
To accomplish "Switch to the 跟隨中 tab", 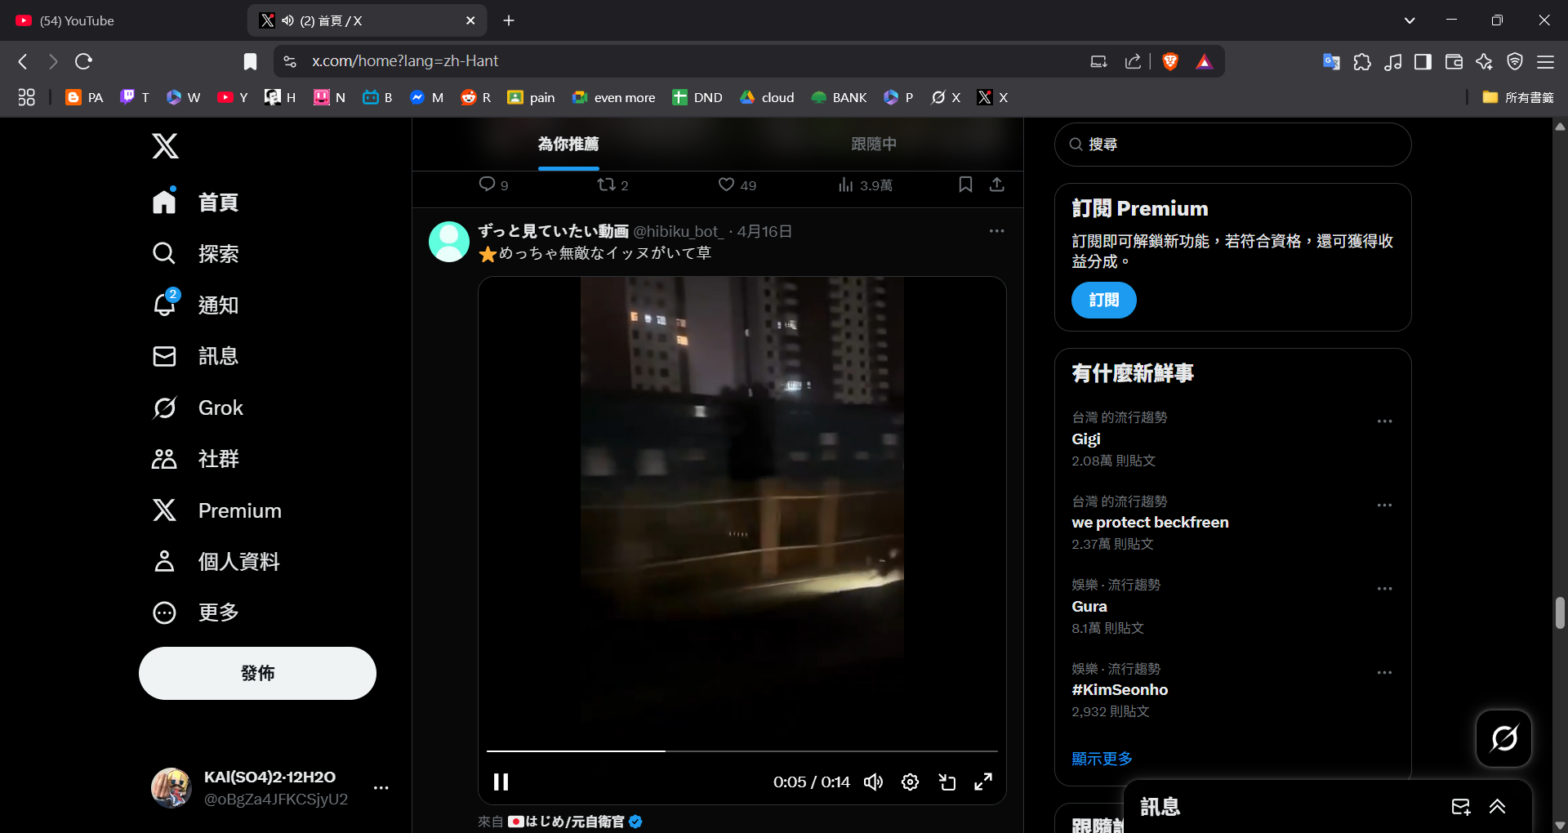I will (873, 144).
